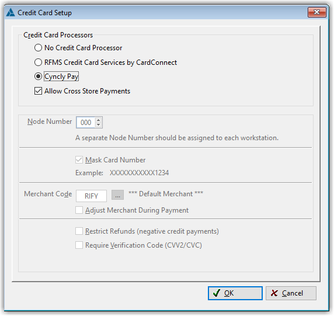334x316 pixels.
Task: Confirm settings with OK button
Action: click(235, 293)
